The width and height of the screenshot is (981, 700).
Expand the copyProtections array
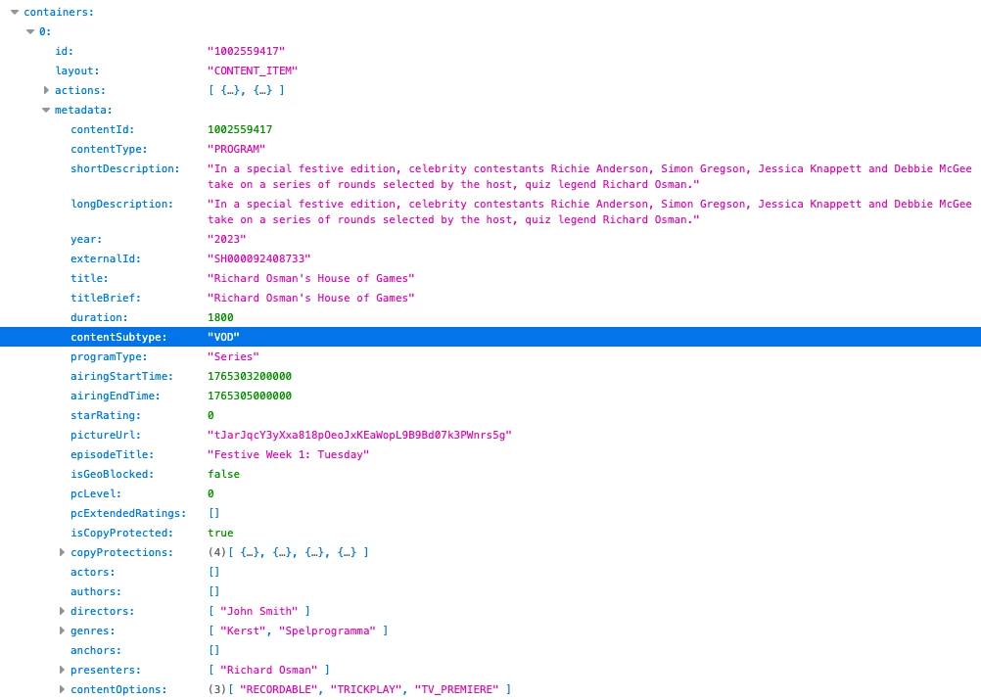[x=62, y=552]
